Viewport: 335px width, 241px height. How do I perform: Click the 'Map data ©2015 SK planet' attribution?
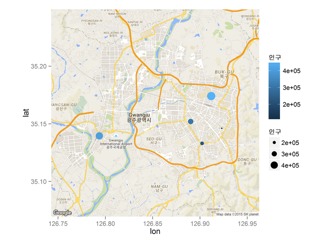tap(238, 214)
